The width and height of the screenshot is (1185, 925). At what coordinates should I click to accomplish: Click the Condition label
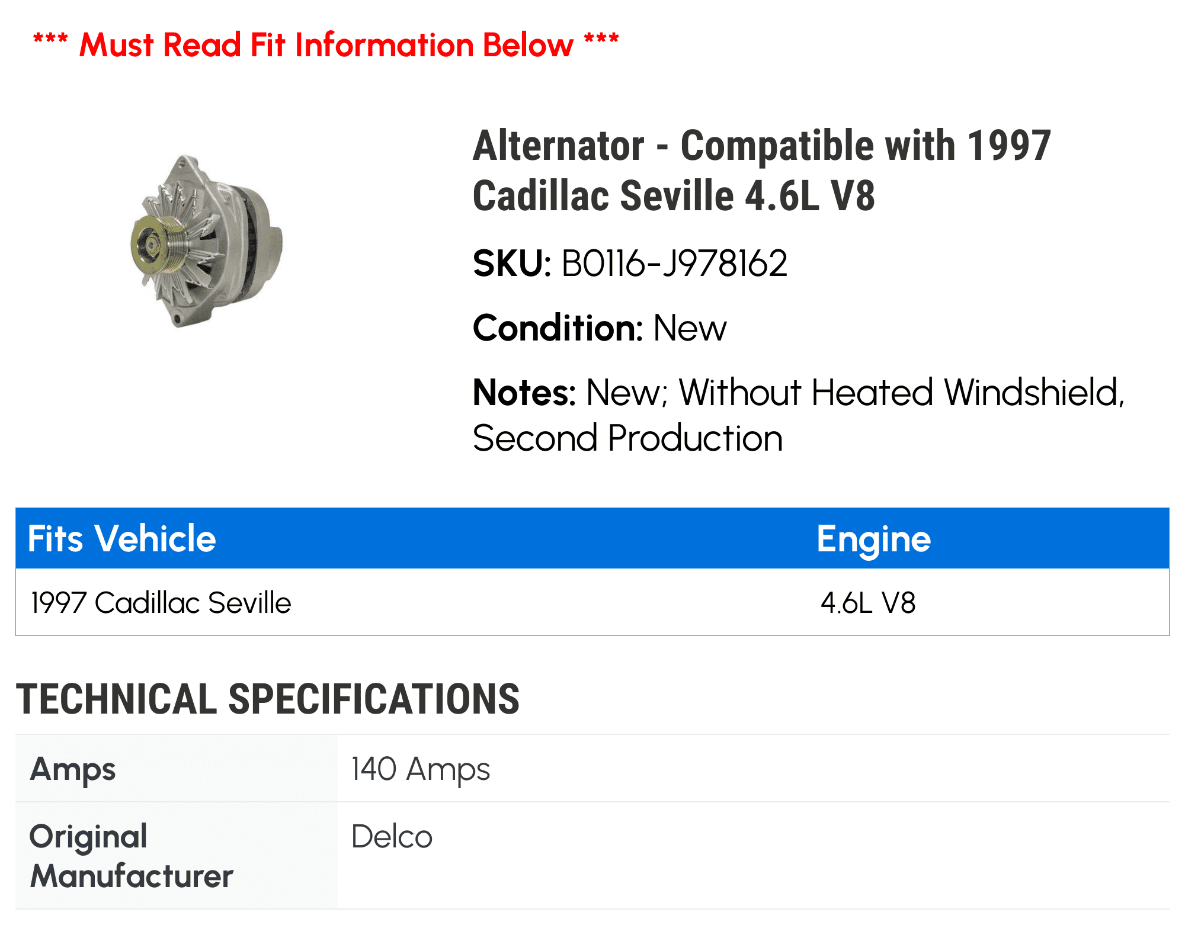coord(557,328)
